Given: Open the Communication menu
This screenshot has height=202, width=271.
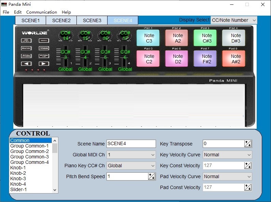Looking at the screenshot, I should 42,12.
